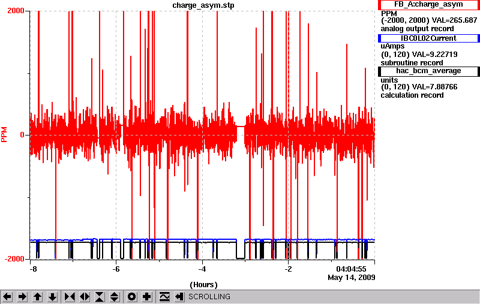
Task: Click the VAL=265.687 readout text
Action: pyautogui.click(x=454, y=20)
